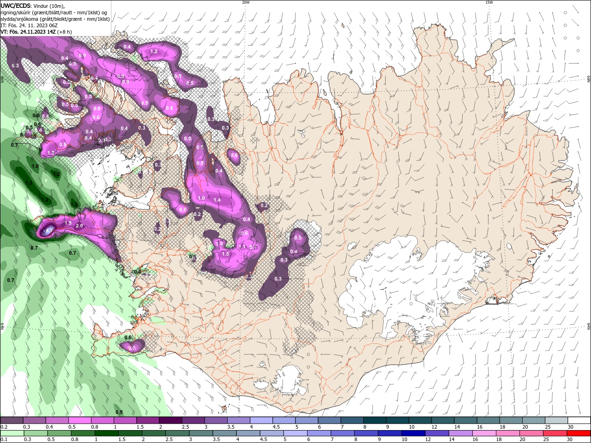Pick the lower legend swatch between 14 and 16
This screenshot has width=591, height=443.
461,433
